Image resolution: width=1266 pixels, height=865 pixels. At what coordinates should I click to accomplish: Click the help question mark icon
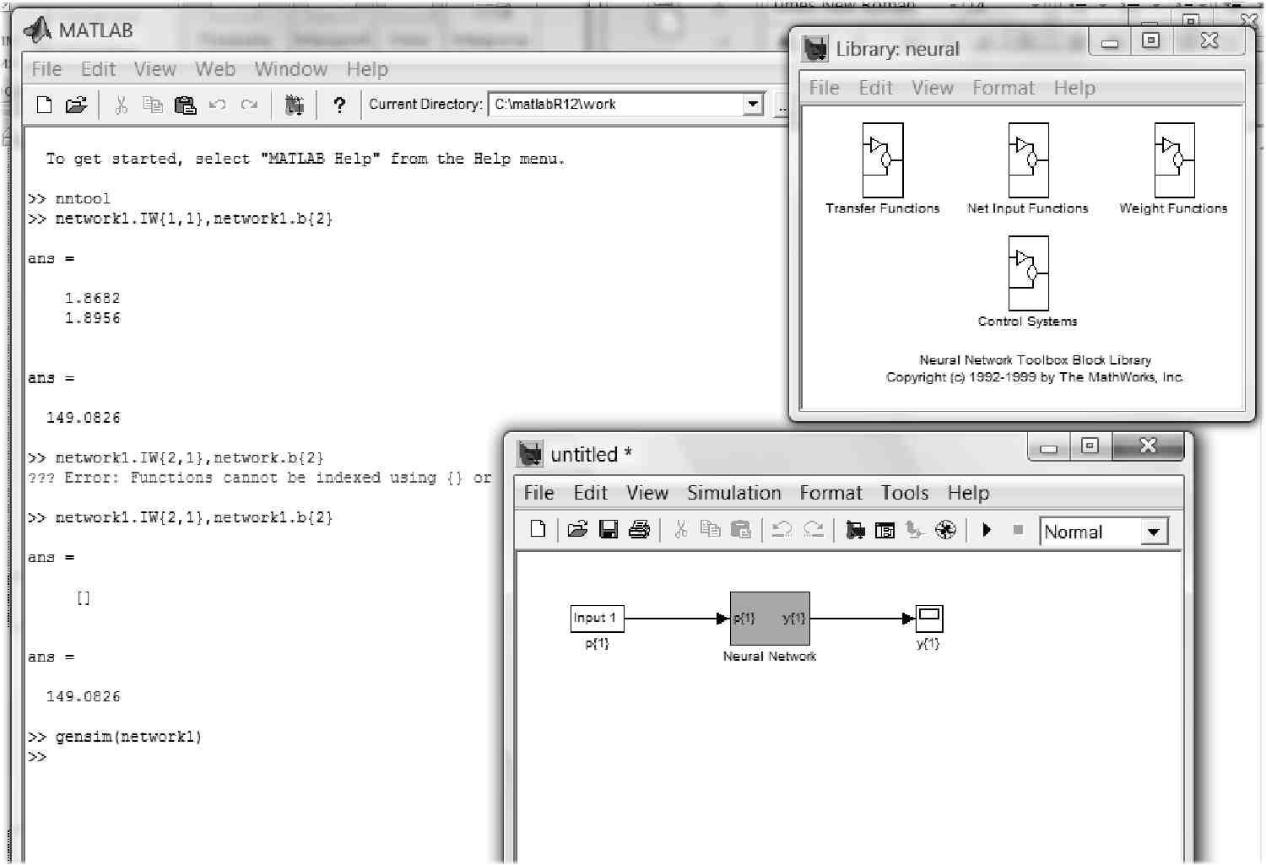pos(339,105)
